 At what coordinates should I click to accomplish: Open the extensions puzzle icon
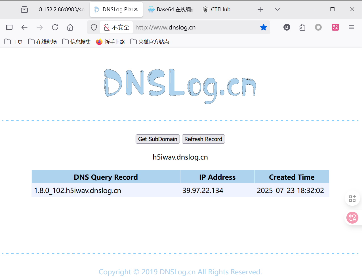tap(302, 27)
